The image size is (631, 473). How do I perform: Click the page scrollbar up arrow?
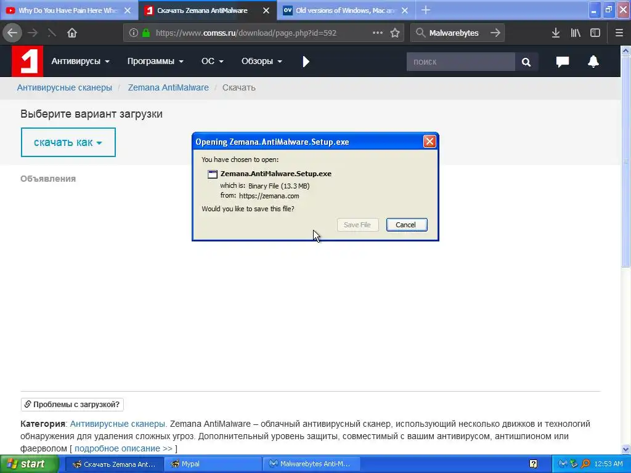point(625,51)
